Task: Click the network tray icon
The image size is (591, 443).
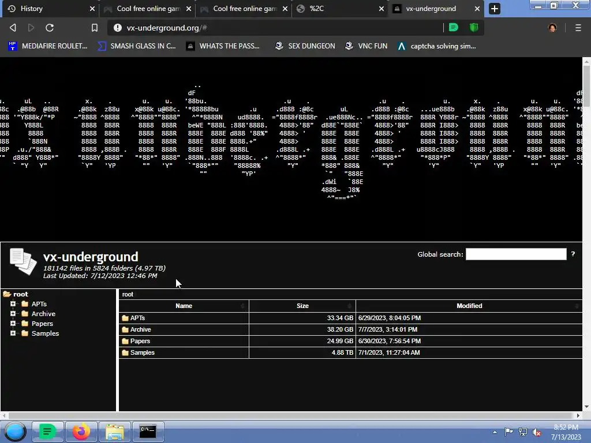Action: pyautogui.click(x=523, y=432)
